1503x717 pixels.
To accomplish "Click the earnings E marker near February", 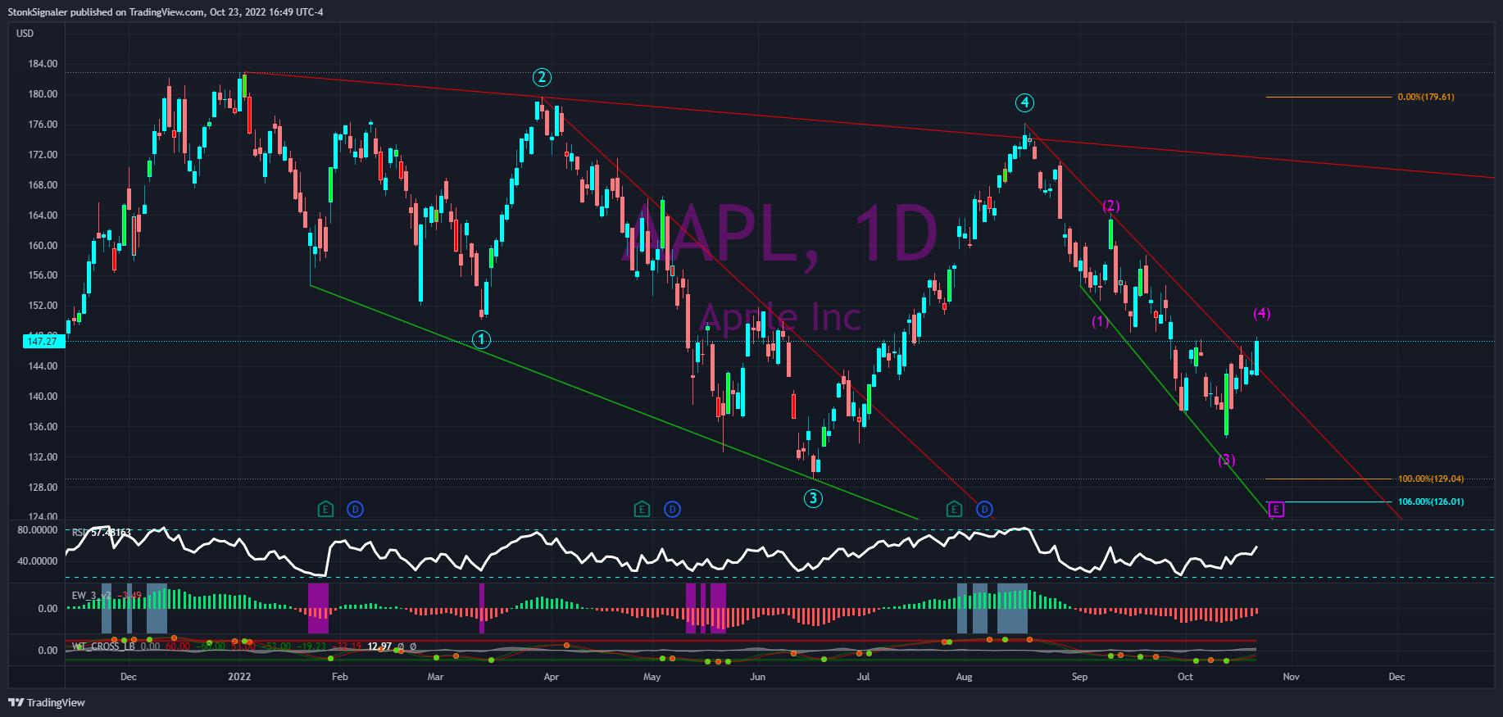I will pyautogui.click(x=325, y=510).
